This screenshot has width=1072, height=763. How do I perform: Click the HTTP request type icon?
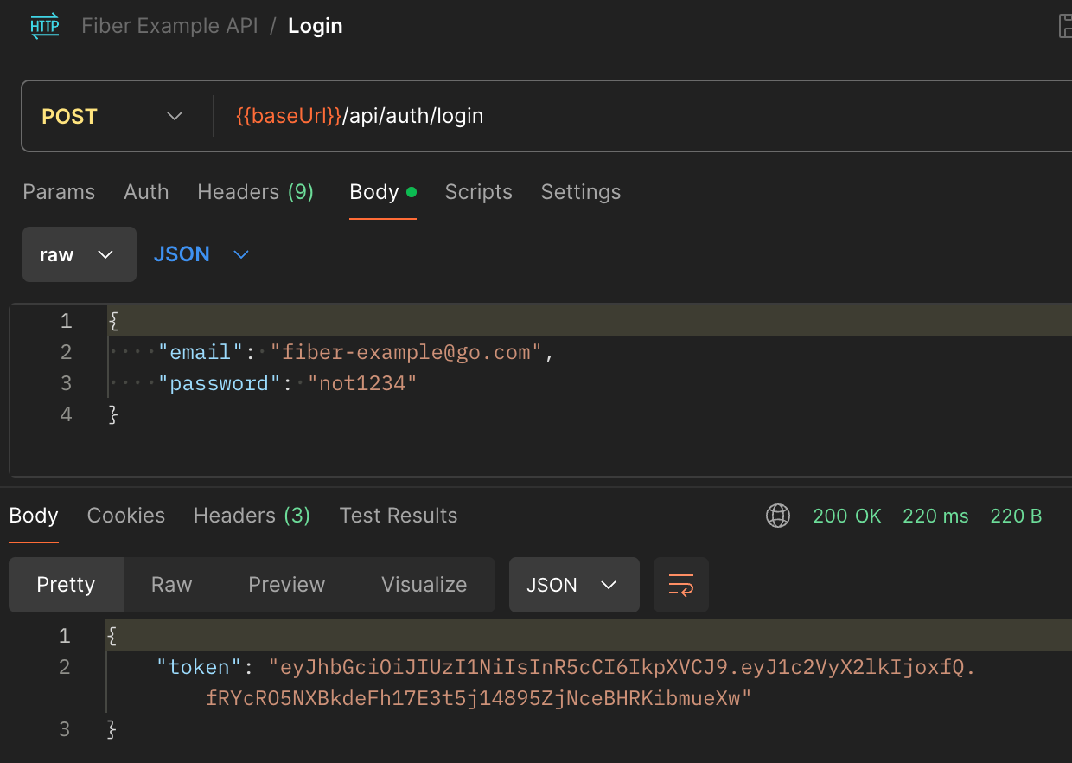45,26
